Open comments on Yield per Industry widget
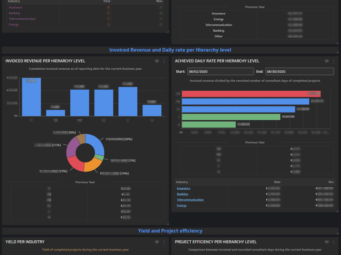Image resolution: width=341 pixels, height=255 pixels. (x=157, y=242)
